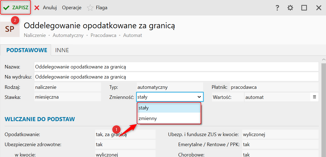Open the Operacje menu
The image size is (326, 157).
(72, 8)
